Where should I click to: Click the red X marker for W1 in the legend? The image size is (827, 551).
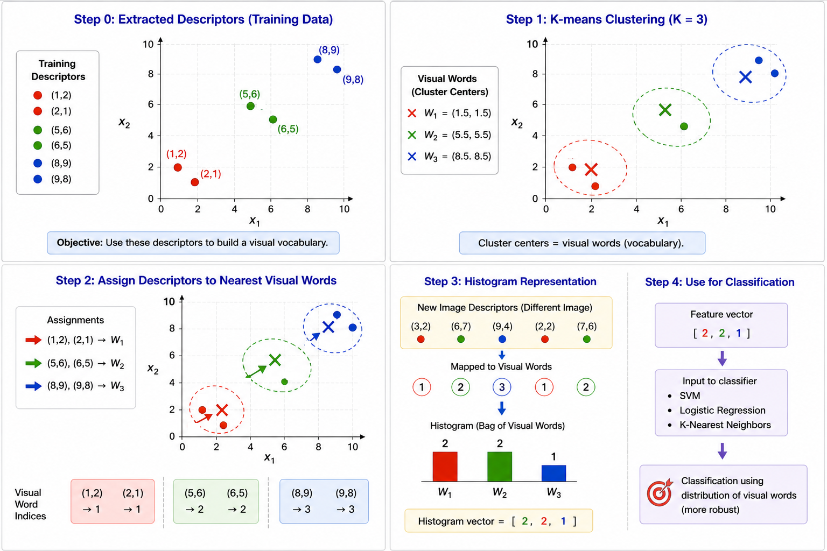click(412, 113)
